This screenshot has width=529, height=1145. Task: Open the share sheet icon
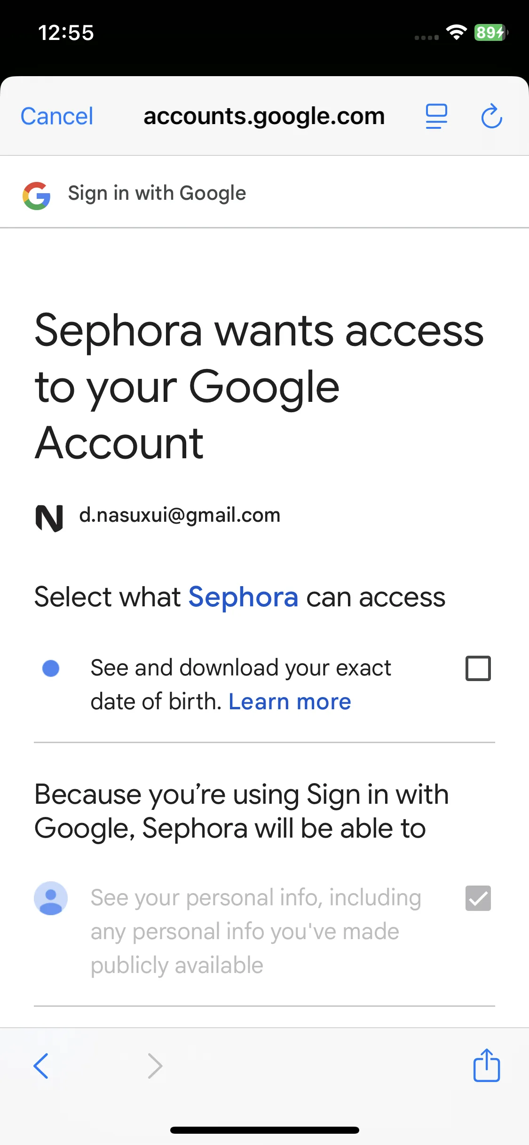486,1065
